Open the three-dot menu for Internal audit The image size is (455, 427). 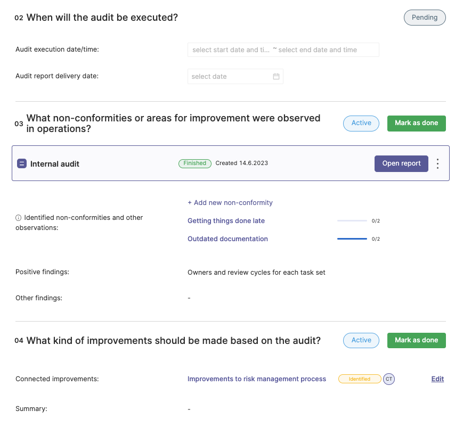pyautogui.click(x=437, y=164)
